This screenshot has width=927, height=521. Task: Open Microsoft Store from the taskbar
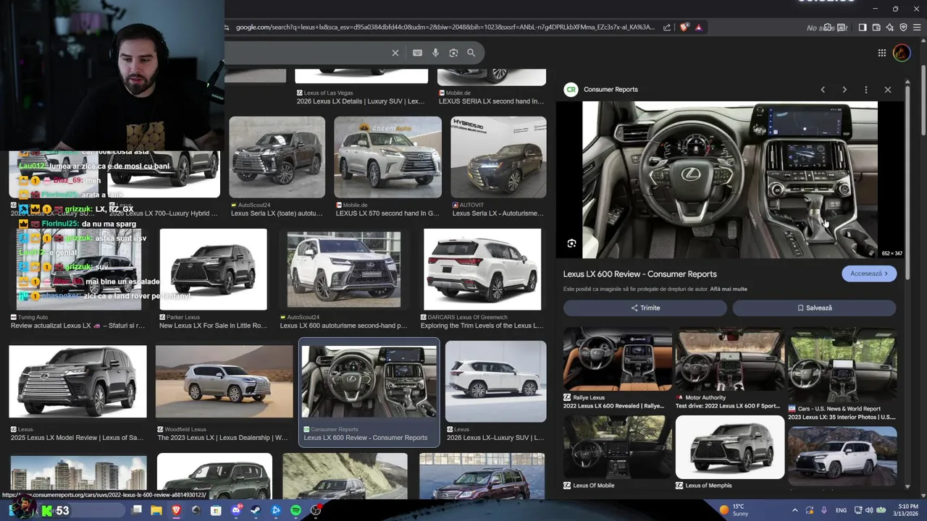click(x=216, y=511)
